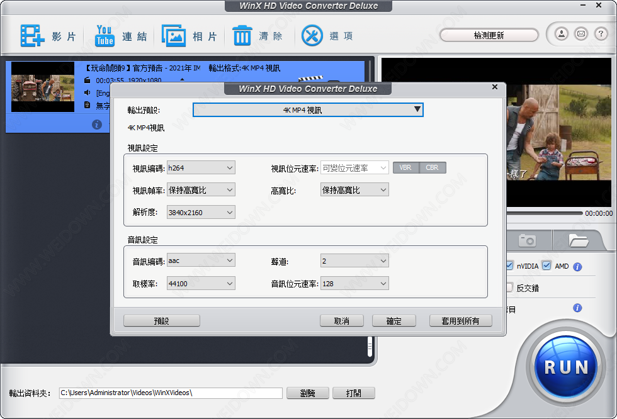Click the output folder path field
The image size is (617, 419).
pos(171,393)
